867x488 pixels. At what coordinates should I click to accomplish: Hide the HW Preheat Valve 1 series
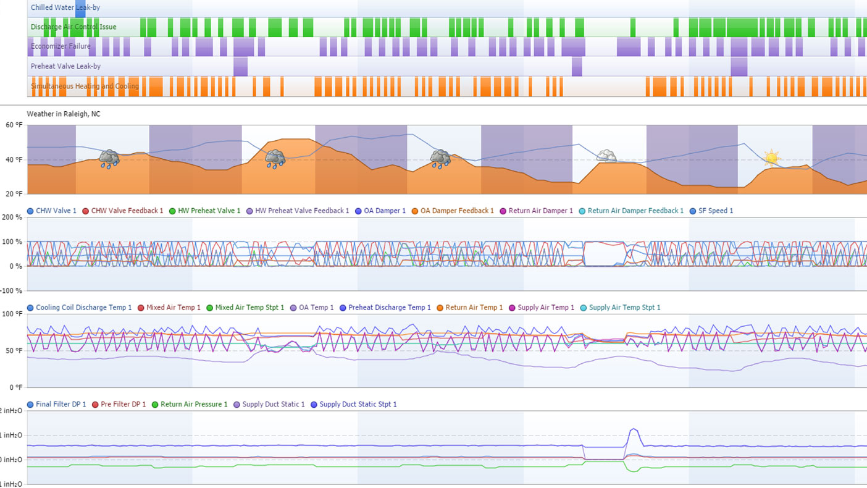pos(204,211)
